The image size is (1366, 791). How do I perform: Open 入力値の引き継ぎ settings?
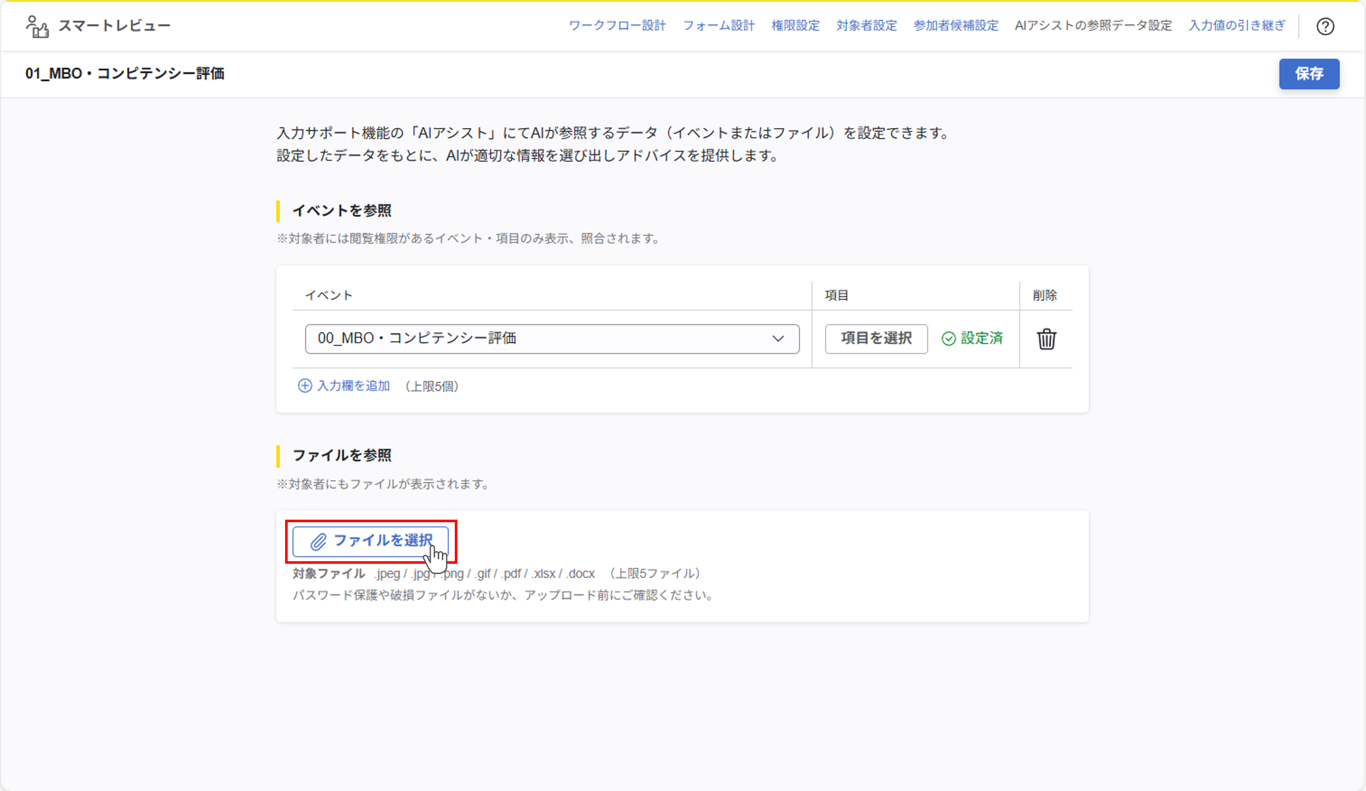pos(1237,26)
